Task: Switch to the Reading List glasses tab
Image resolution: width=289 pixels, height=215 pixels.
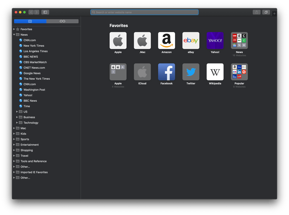Action: (x=62, y=21)
